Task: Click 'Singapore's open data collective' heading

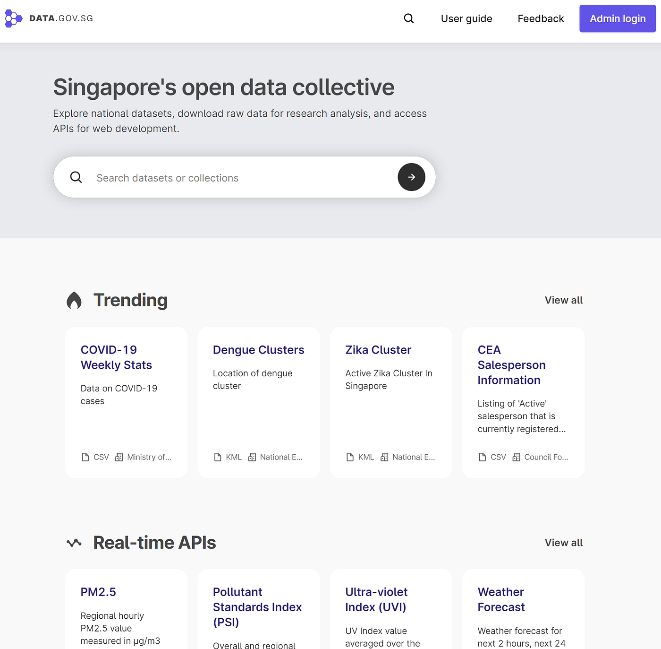Action: (x=224, y=87)
